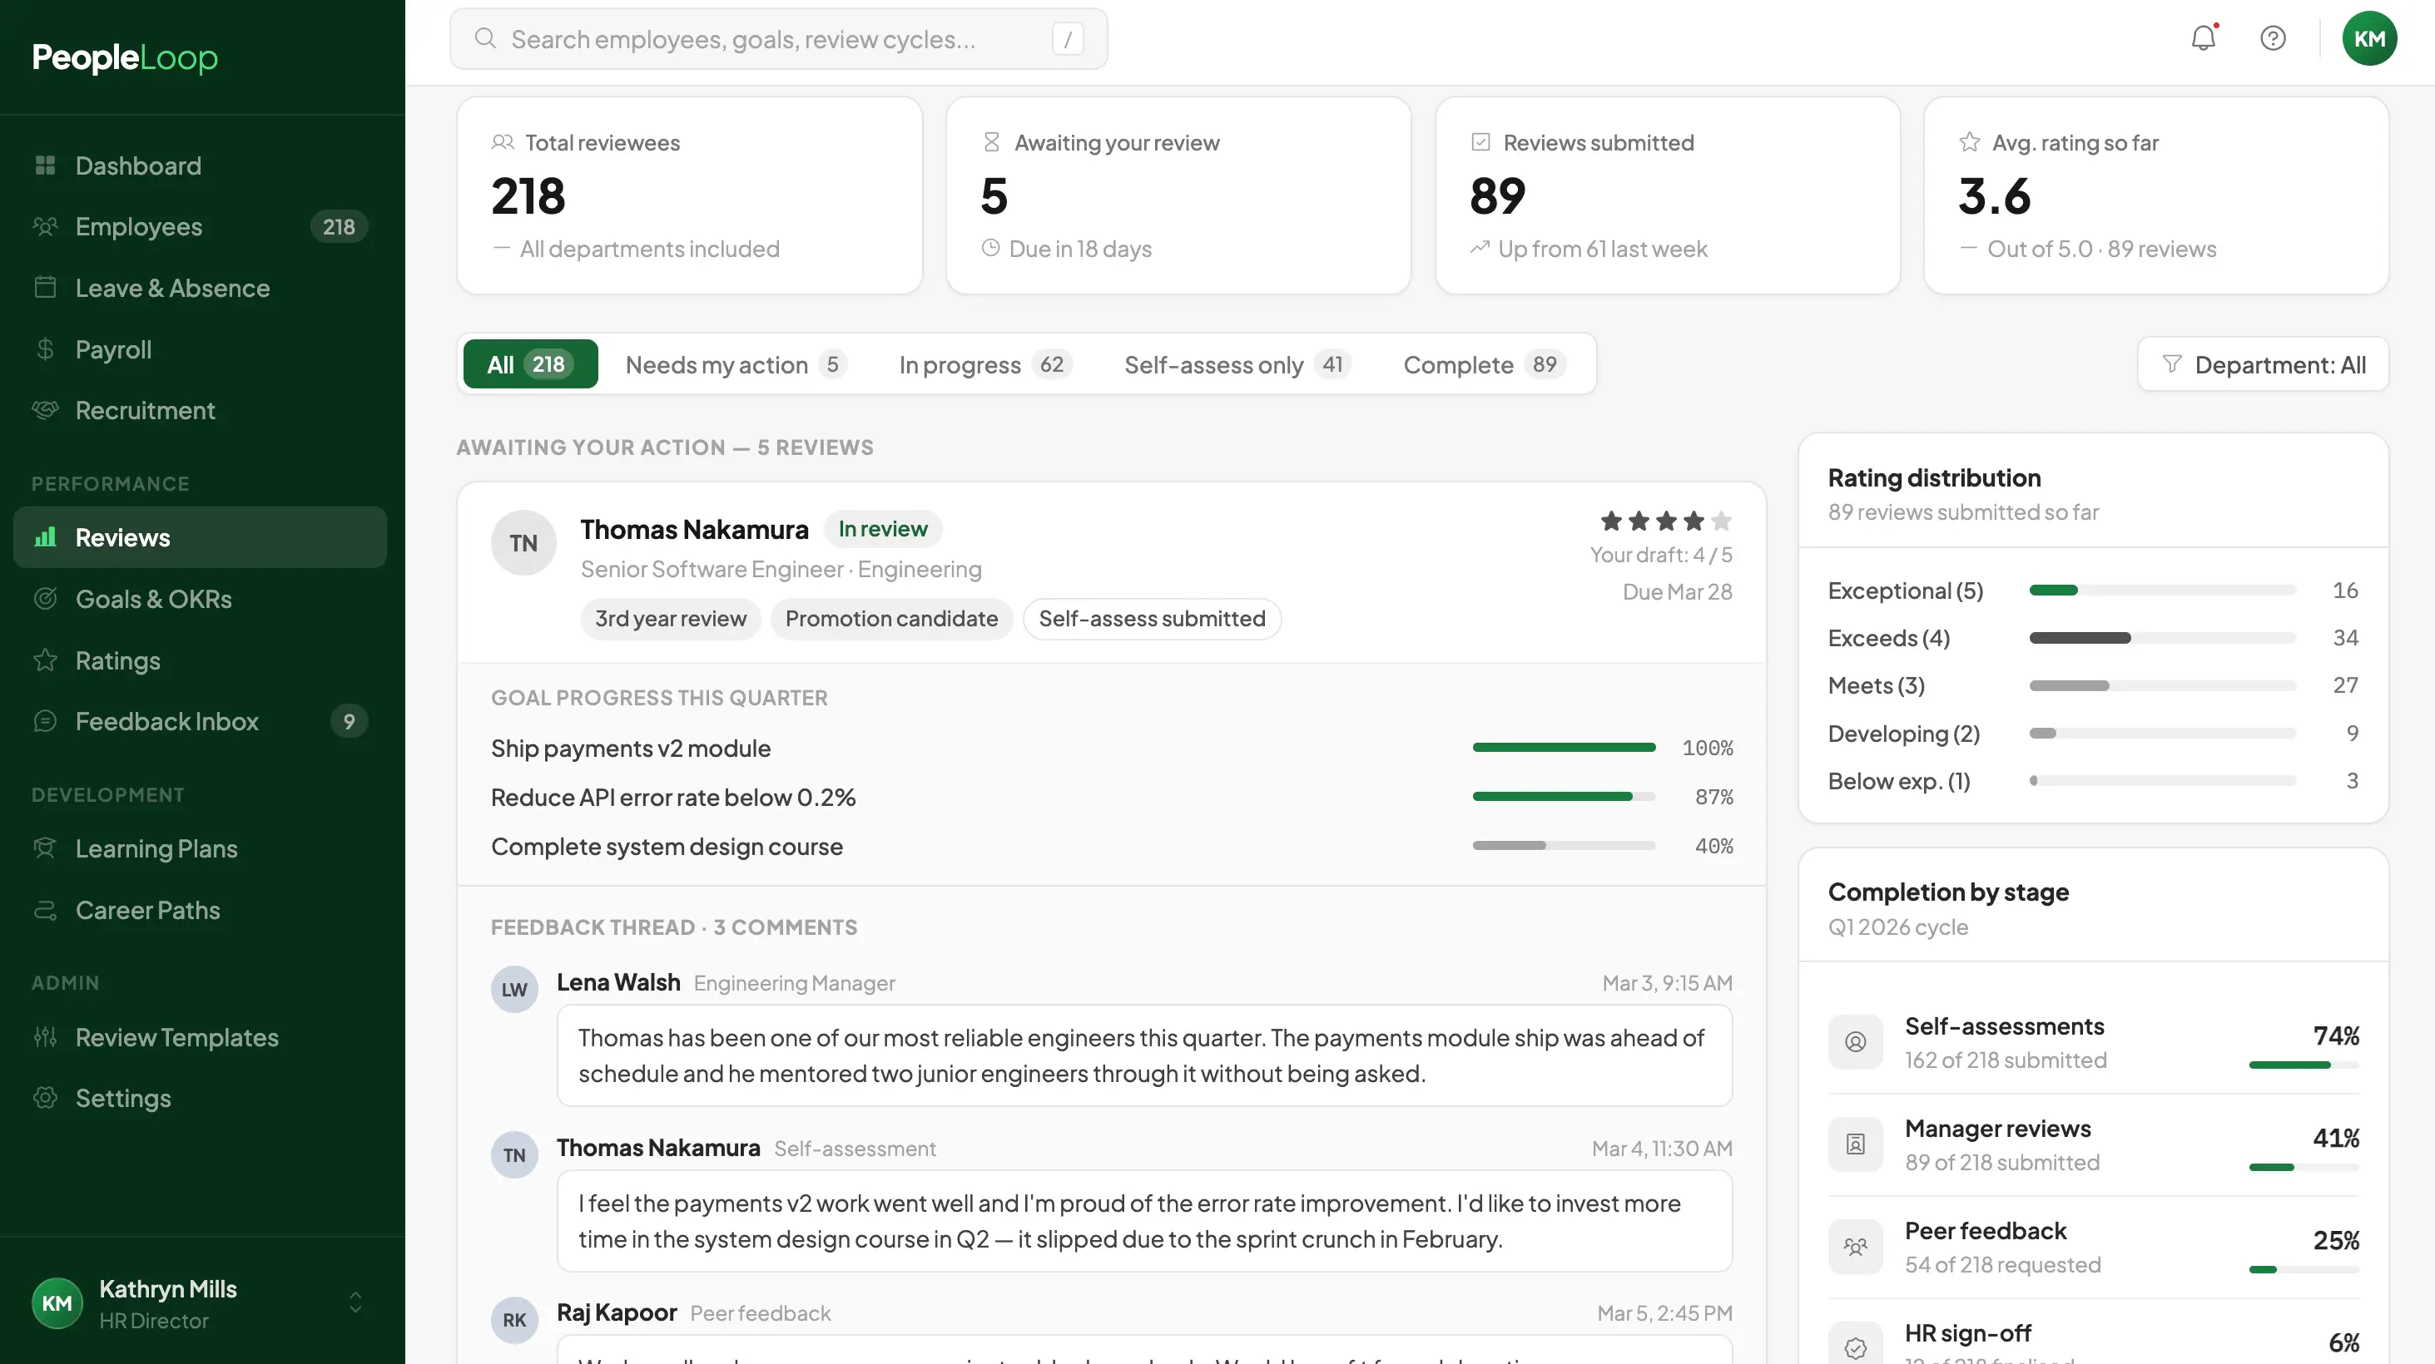
Task: Click the Exceptional (5) distribution bar
Action: tap(2162, 591)
